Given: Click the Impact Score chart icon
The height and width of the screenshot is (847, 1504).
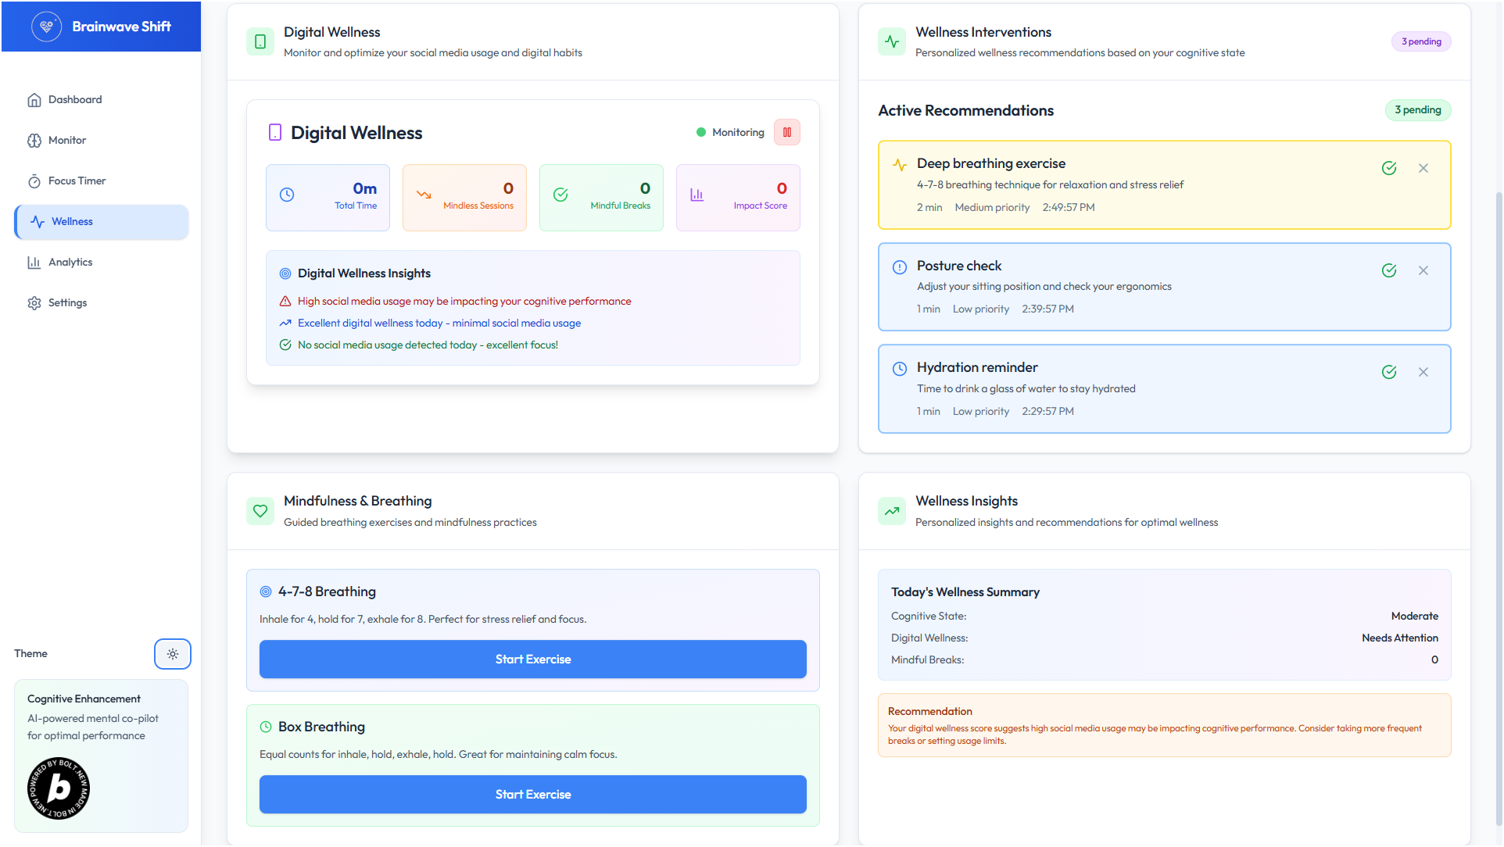Looking at the screenshot, I should (x=696, y=195).
